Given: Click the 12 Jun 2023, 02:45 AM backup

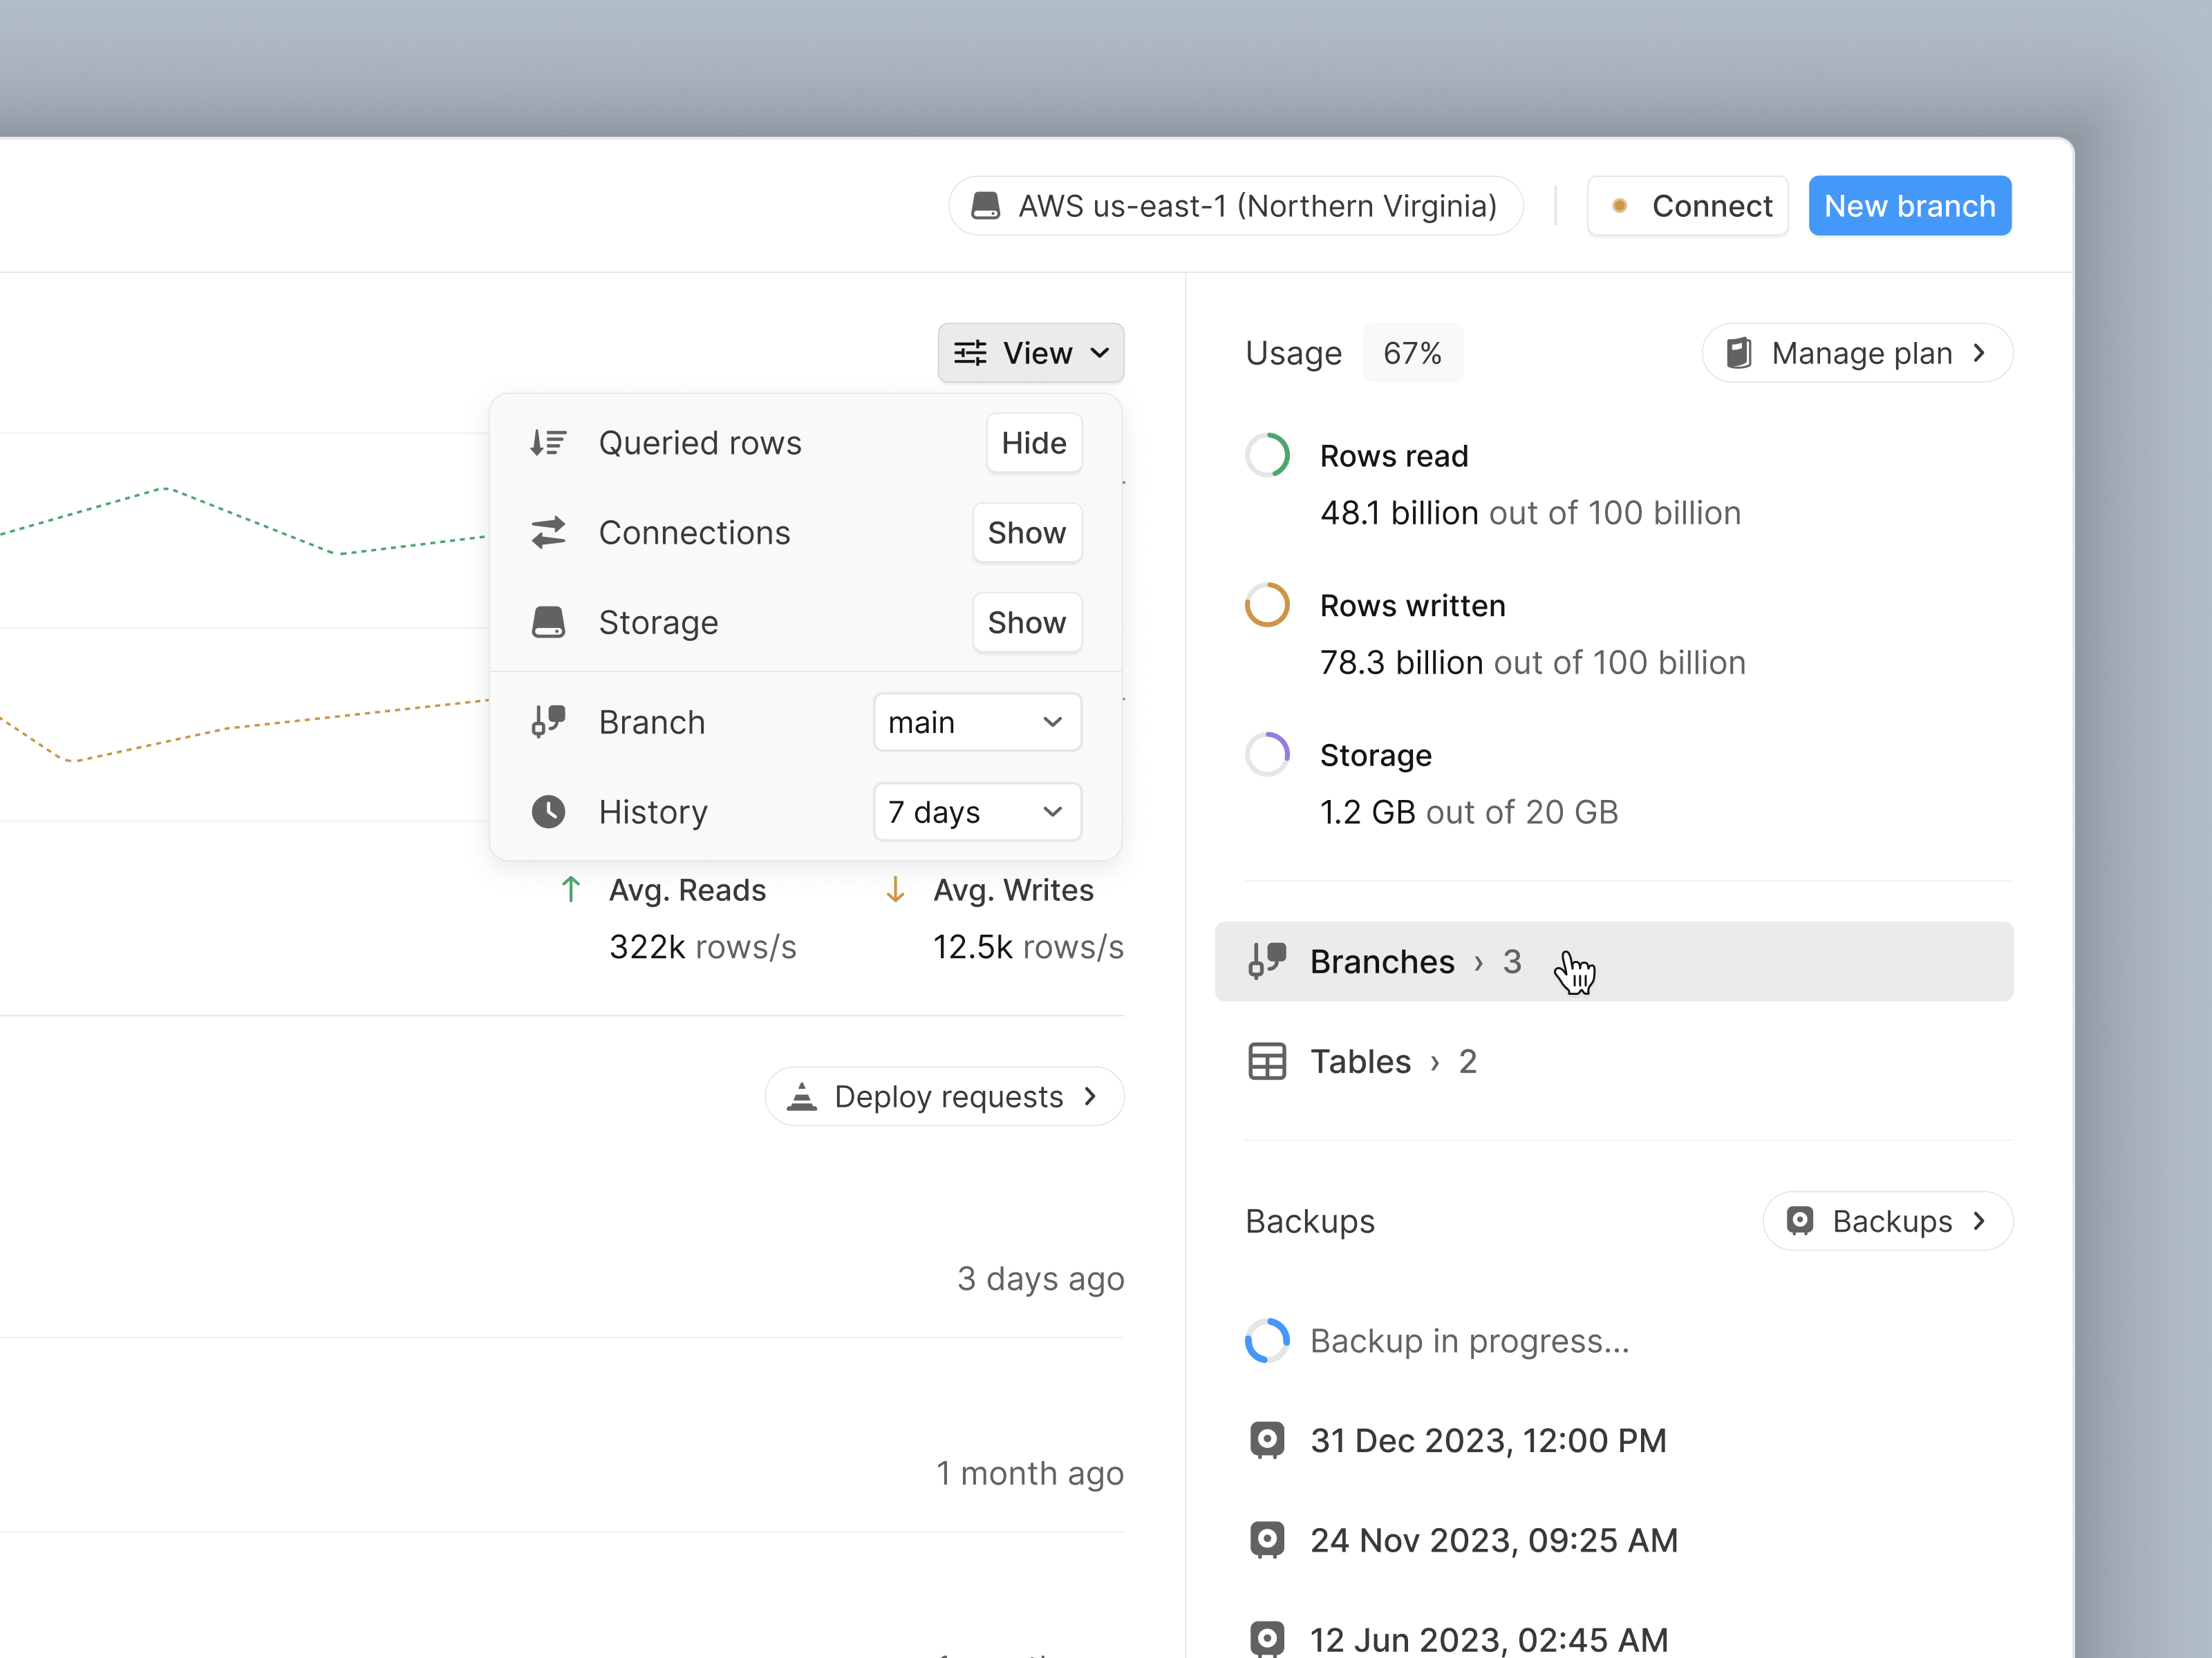Looking at the screenshot, I should [x=1489, y=1639].
